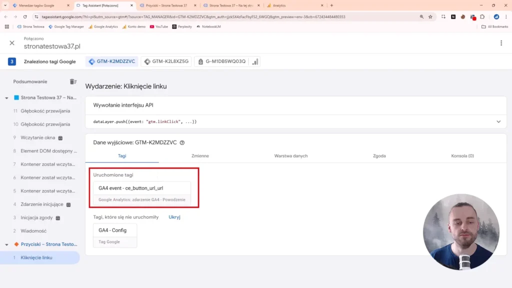Collapse the Strona Testowa 37 page group
This screenshot has width=512, height=288.
point(6,97)
